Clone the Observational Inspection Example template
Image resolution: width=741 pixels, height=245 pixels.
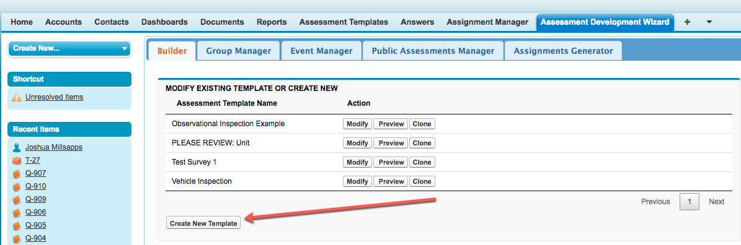(x=422, y=124)
